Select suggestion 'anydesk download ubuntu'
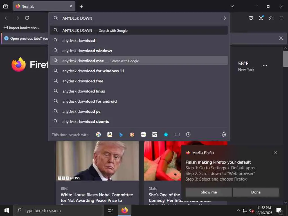Image resolution: width=288 pixels, height=216 pixels. pyautogui.click(x=139, y=121)
